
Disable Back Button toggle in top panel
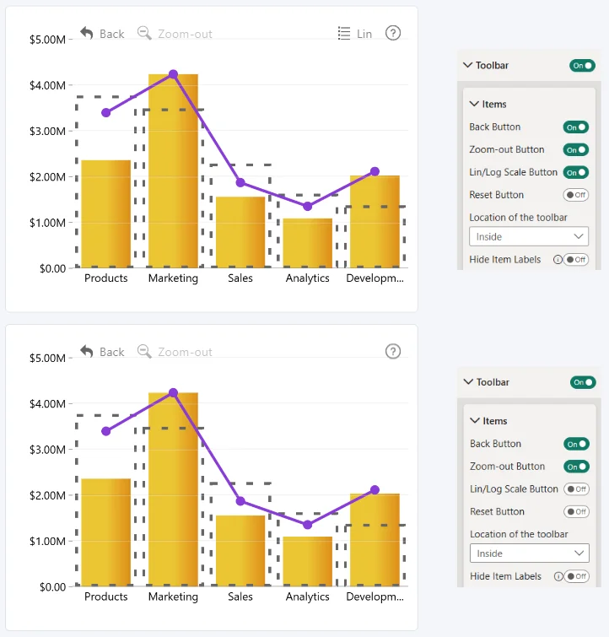[576, 127]
